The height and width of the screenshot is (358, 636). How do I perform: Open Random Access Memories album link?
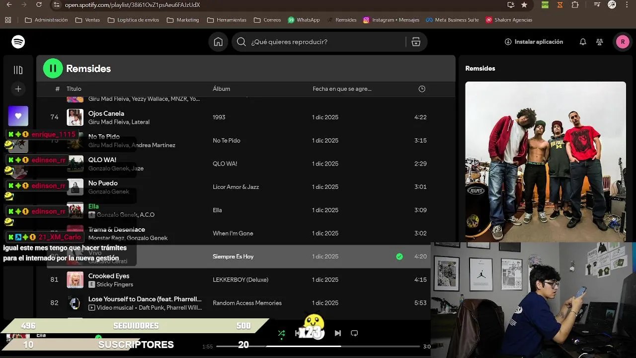(x=247, y=303)
